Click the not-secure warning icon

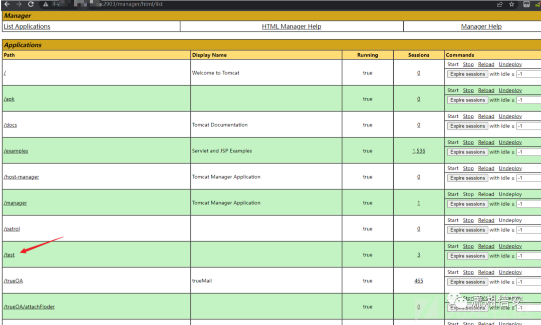point(46,4)
